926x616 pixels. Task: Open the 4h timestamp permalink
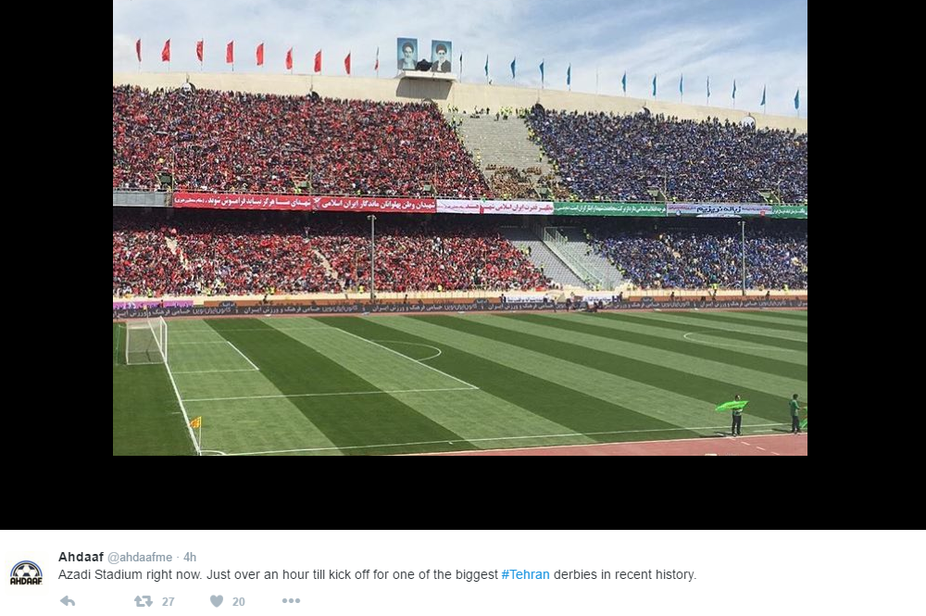pyautogui.click(x=190, y=557)
